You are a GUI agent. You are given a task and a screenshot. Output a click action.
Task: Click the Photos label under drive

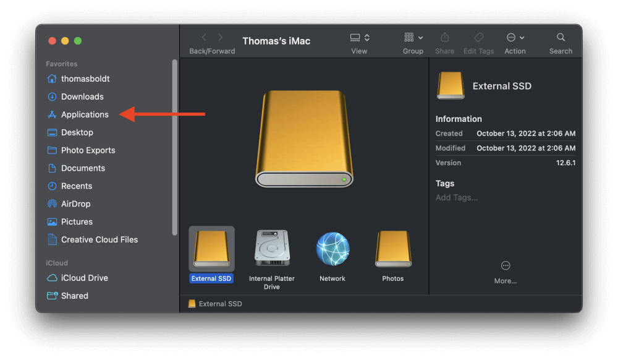(393, 278)
